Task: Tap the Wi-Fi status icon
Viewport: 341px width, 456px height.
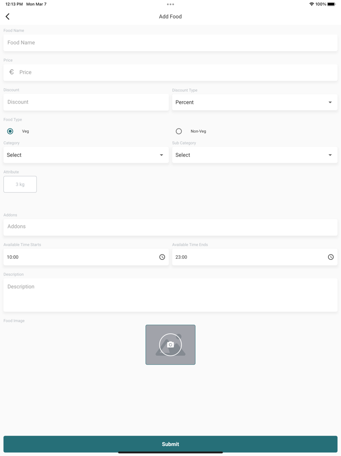Action: [x=311, y=4]
